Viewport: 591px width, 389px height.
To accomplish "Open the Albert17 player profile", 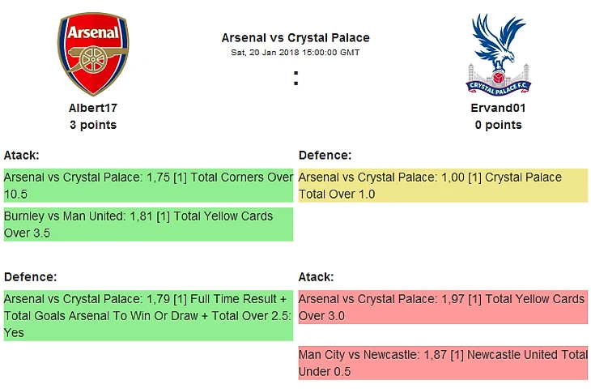I will pyautogui.click(x=93, y=108).
